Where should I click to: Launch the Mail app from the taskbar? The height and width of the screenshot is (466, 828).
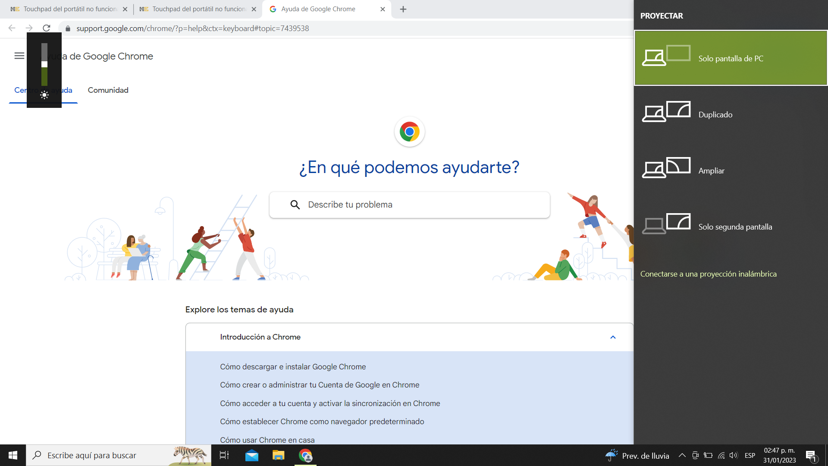tap(252, 455)
